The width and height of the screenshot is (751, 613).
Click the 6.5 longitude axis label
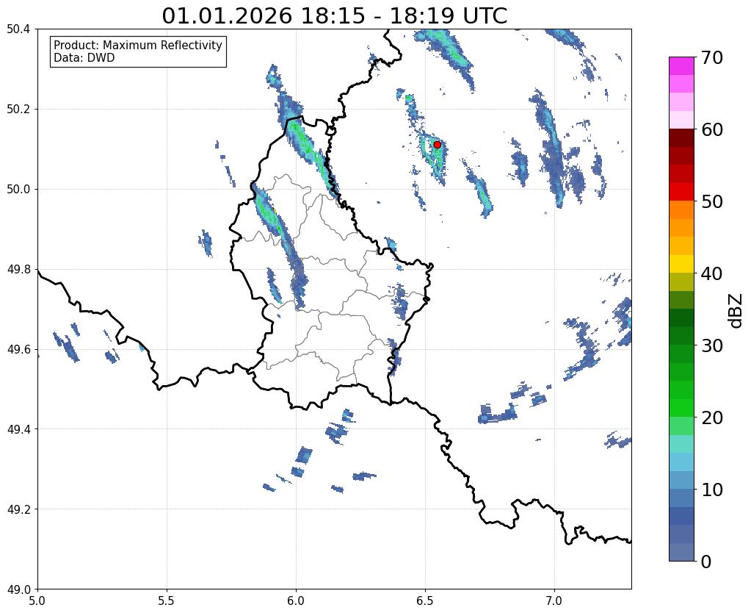(425, 601)
